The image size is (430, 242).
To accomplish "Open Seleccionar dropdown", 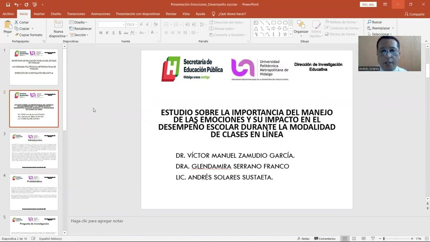I will click(379, 34).
